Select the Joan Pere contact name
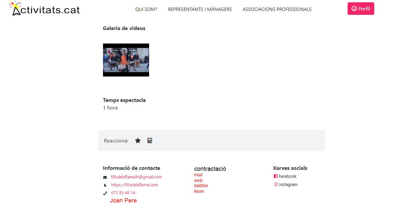 [x=123, y=200]
